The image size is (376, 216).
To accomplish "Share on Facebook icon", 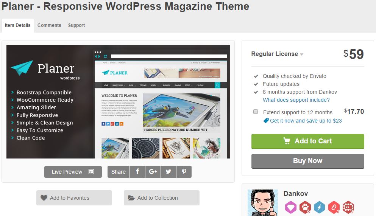I will (137, 172).
